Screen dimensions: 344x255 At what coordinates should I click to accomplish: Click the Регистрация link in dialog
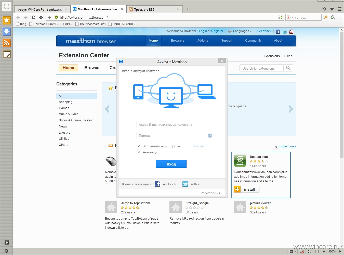click(210, 193)
